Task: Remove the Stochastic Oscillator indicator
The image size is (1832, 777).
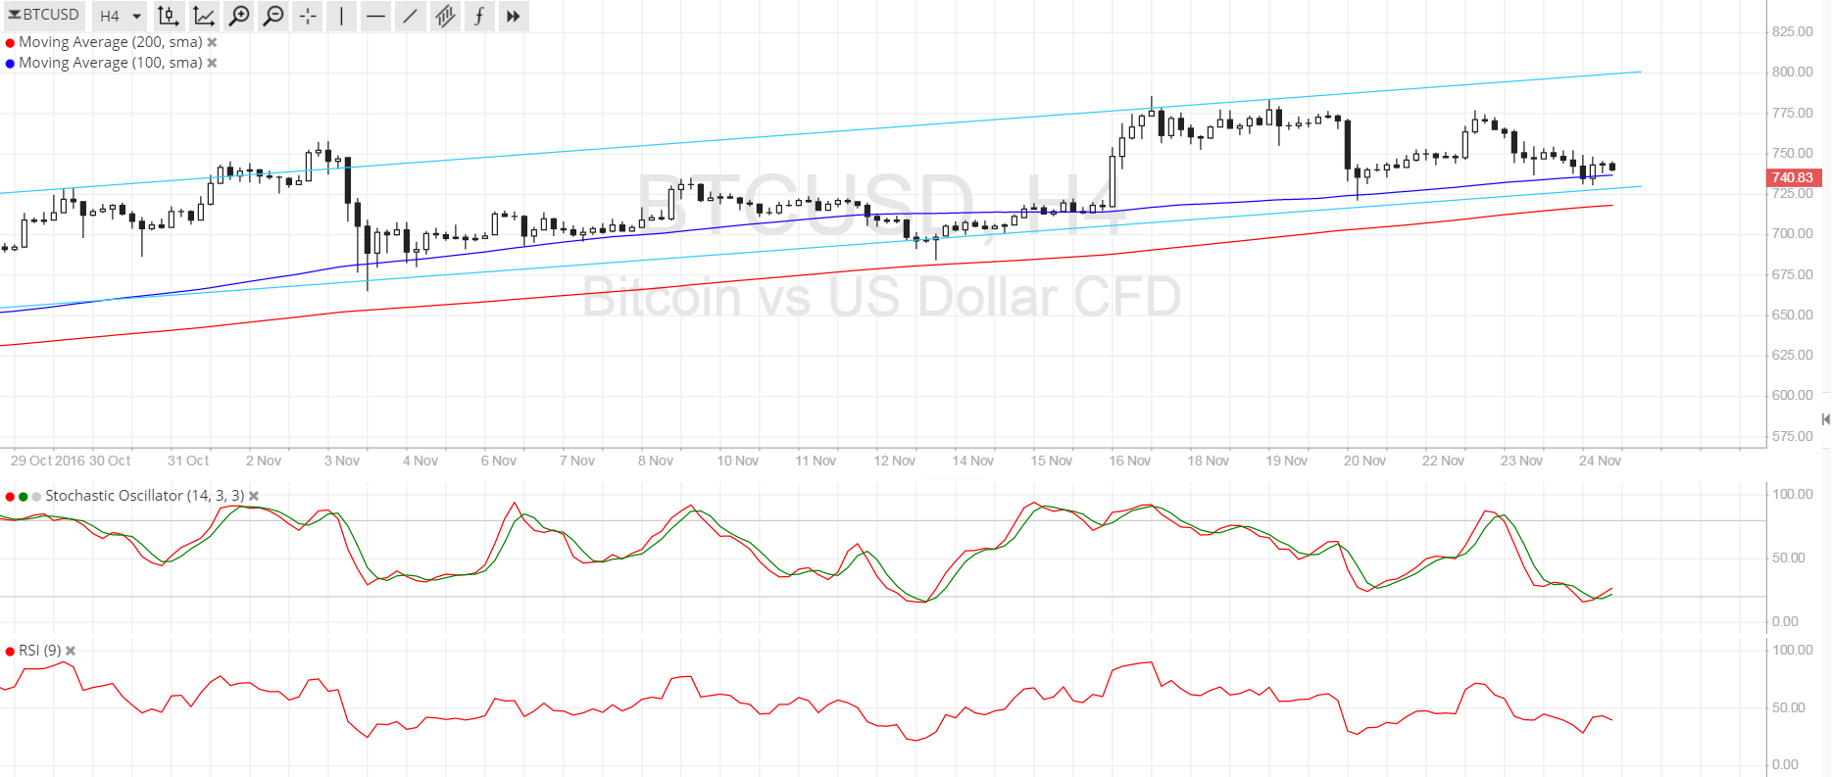Action: click(x=254, y=496)
